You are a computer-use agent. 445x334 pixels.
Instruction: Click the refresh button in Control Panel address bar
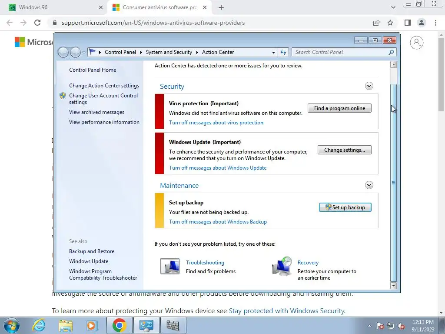283,52
